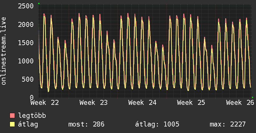Click the 500 y-axis value
This screenshot has height=133, width=256.
28,79
